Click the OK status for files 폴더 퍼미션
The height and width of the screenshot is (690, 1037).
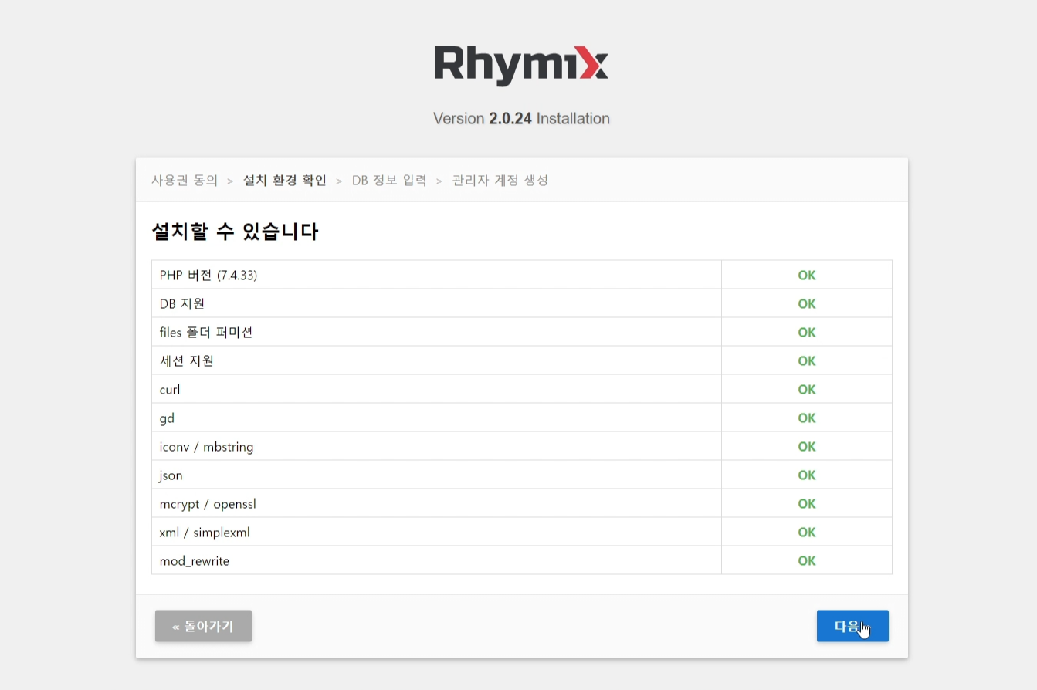(x=807, y=333)
